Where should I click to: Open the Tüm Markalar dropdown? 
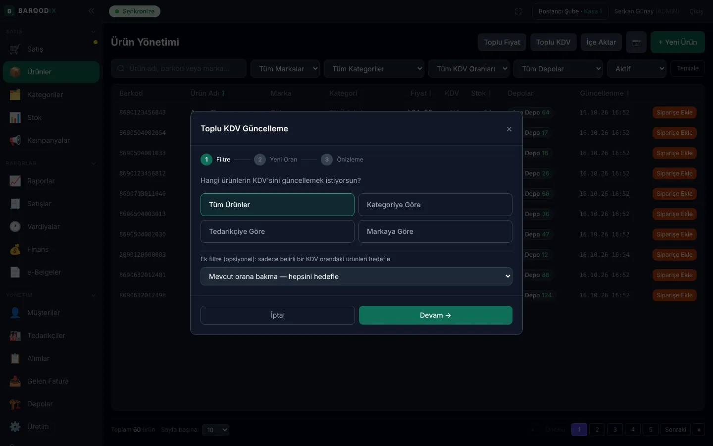pyautogui.click(x=286, y=69)
